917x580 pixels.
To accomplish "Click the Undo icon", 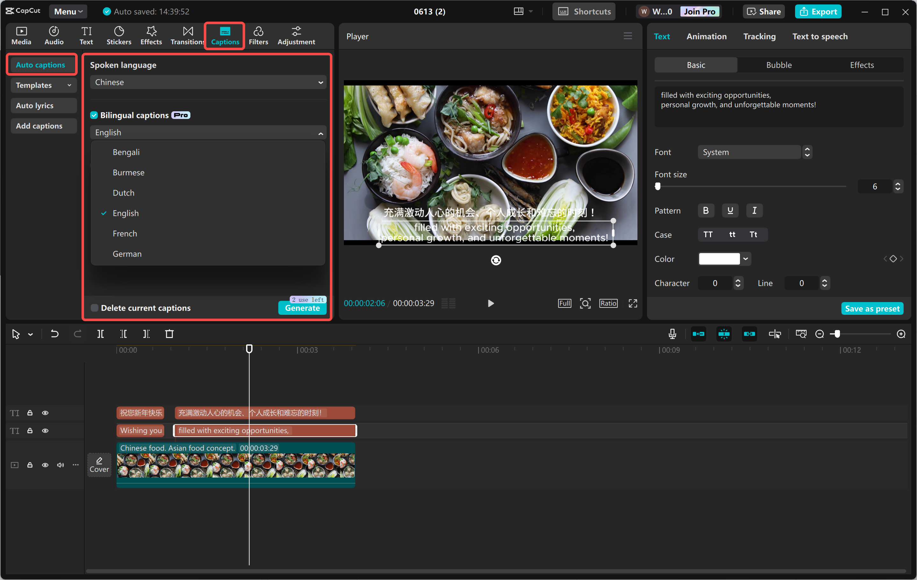I will pyautogui.click(x=54, y=334).
